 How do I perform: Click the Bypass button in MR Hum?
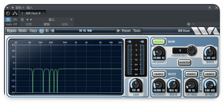click(12, 31)
